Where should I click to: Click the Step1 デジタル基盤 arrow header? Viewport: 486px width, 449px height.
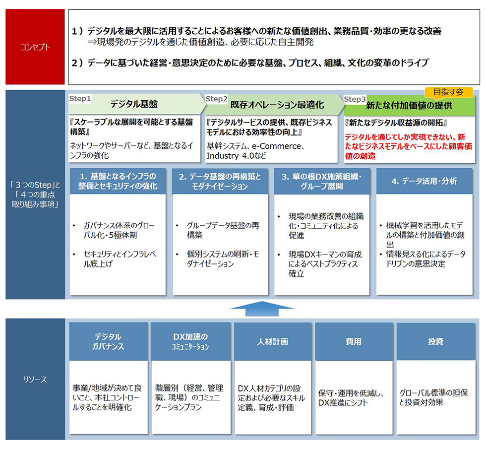click(136, 104)
